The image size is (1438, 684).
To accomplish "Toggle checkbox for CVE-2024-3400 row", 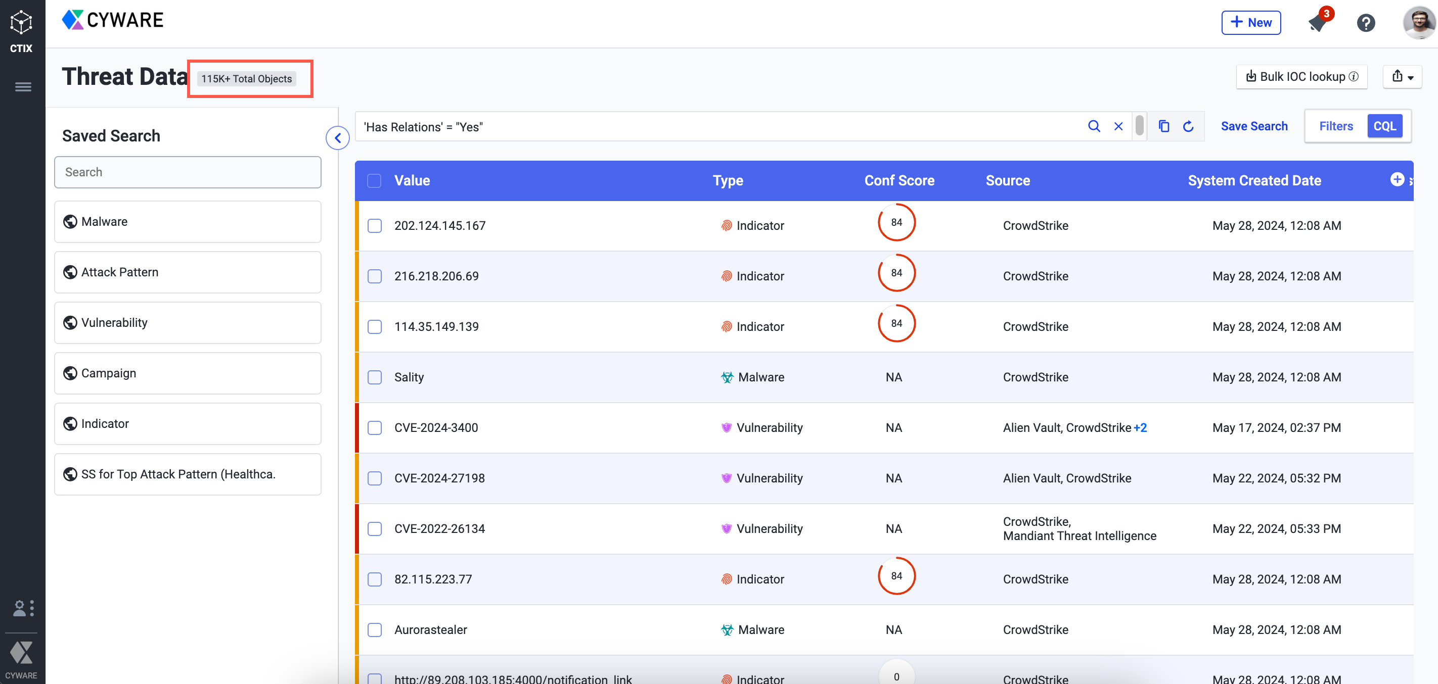I will coord(374,427).
